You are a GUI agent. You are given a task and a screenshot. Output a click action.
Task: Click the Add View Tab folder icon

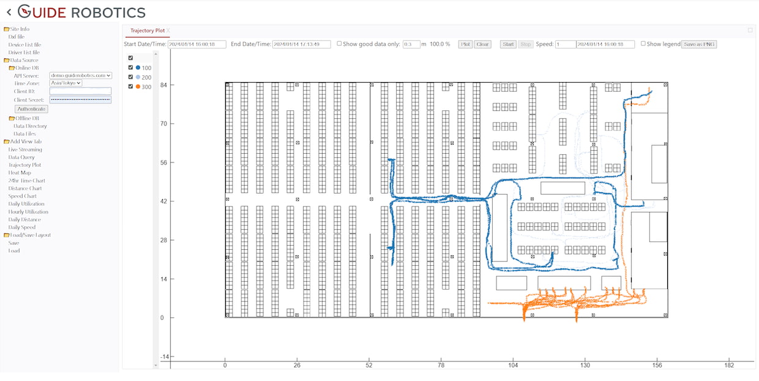point(7,141)
